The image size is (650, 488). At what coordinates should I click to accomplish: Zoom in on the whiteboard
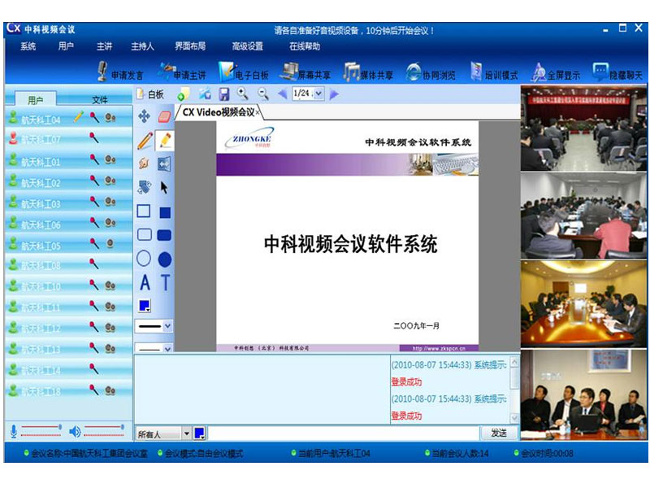coord(243,94)
